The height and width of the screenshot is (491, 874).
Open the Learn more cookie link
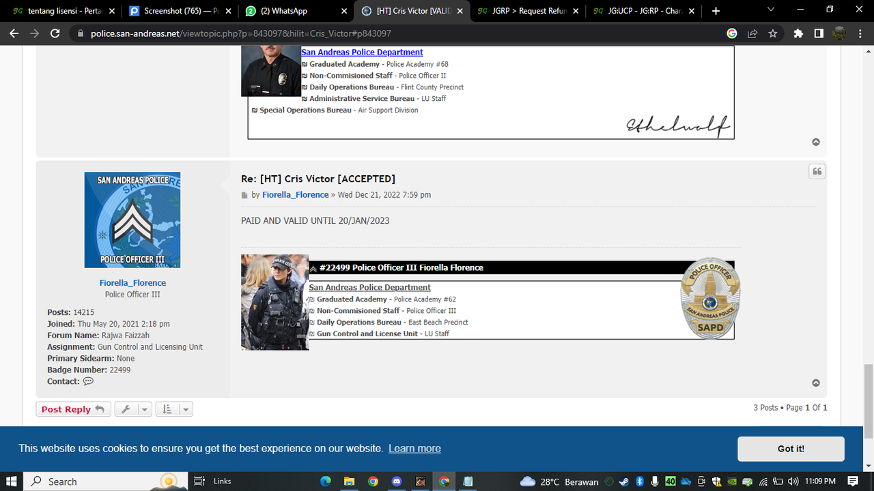click(414, 448)
